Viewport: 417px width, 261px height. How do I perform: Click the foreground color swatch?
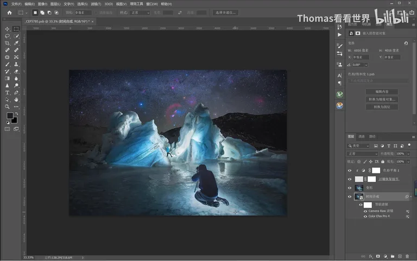[10, 116]
